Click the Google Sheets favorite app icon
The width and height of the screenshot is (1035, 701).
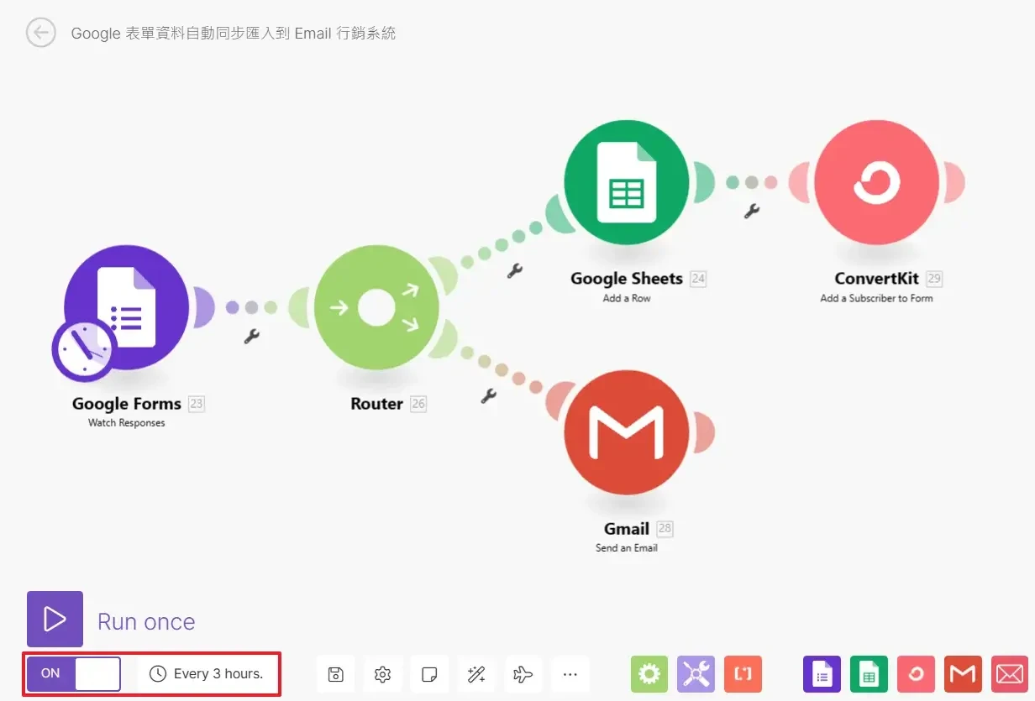pos(869,674)
